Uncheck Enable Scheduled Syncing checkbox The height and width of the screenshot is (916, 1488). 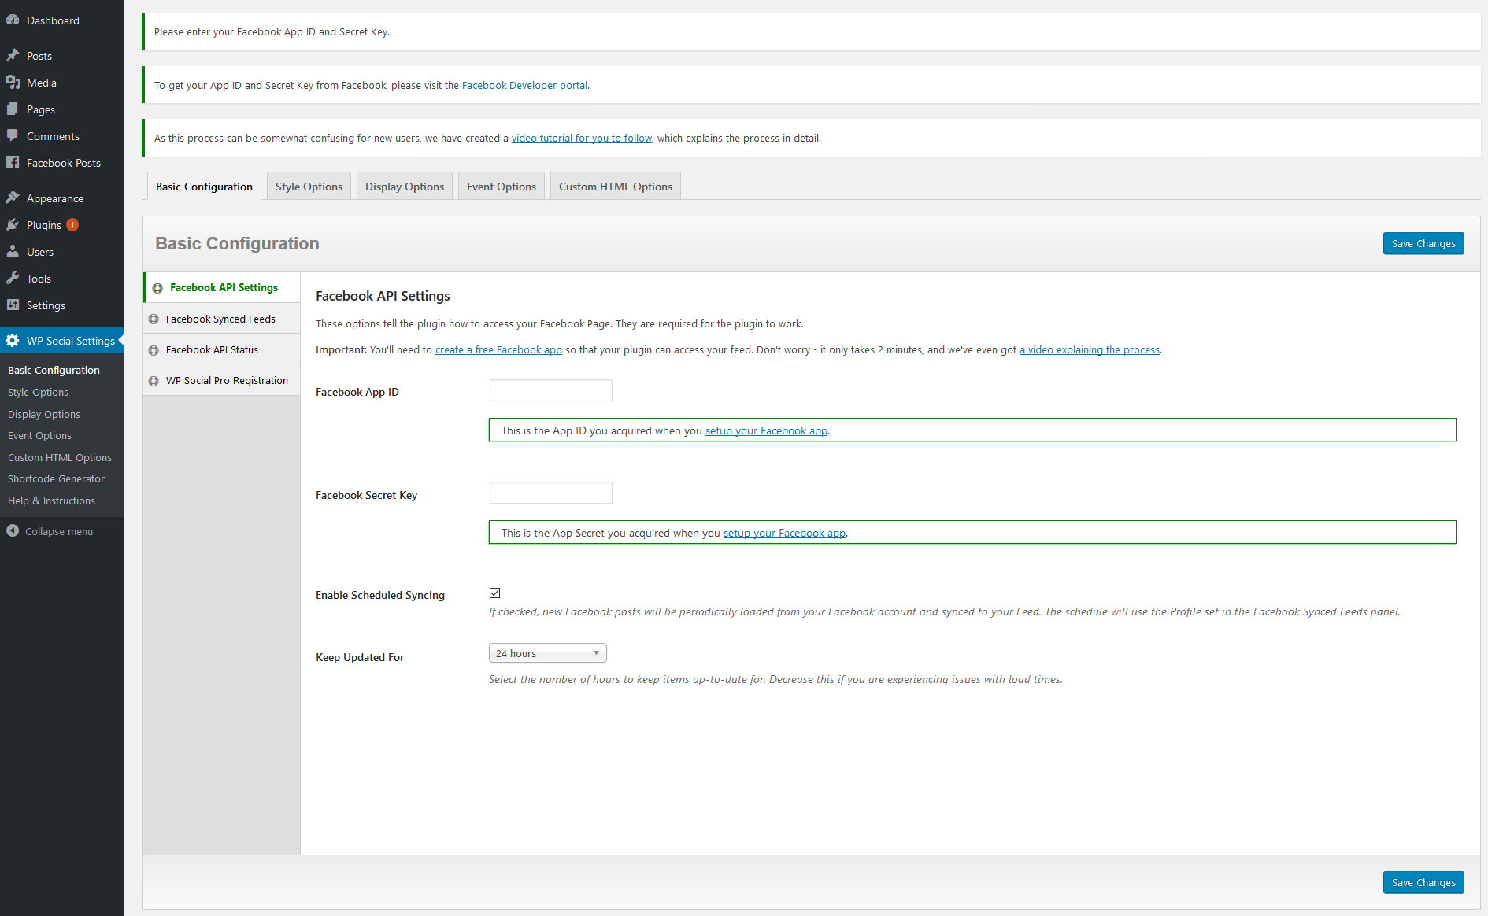click(495, 593)
